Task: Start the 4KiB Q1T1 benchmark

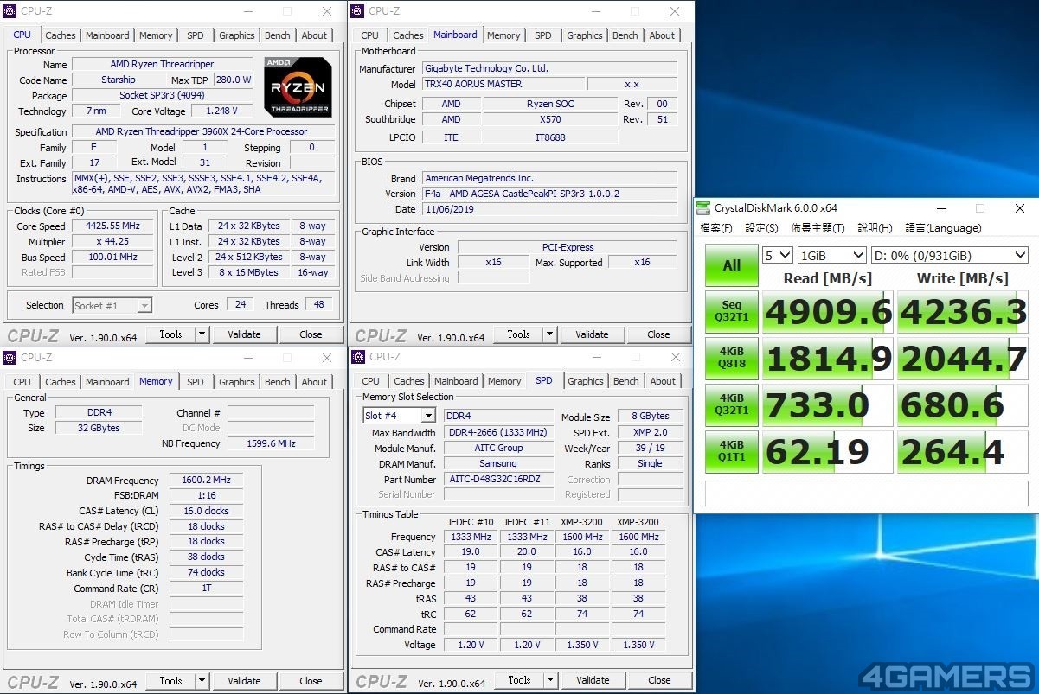Action: tap(732, 452)
